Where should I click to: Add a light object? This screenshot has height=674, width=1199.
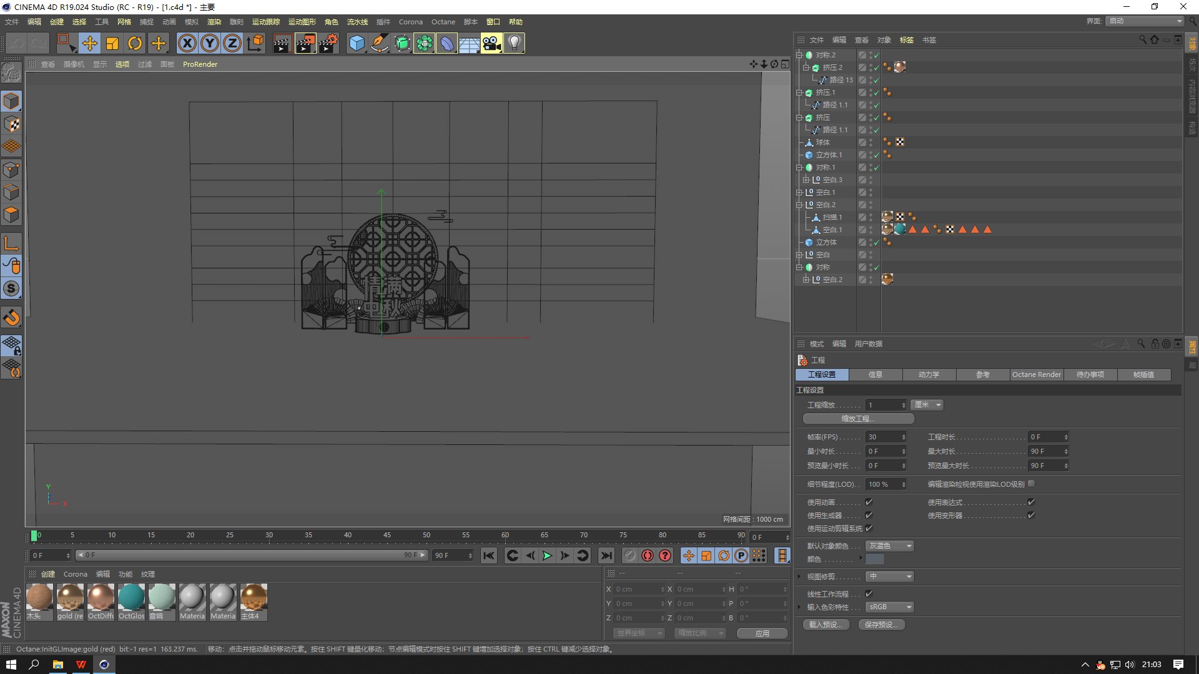514,43
